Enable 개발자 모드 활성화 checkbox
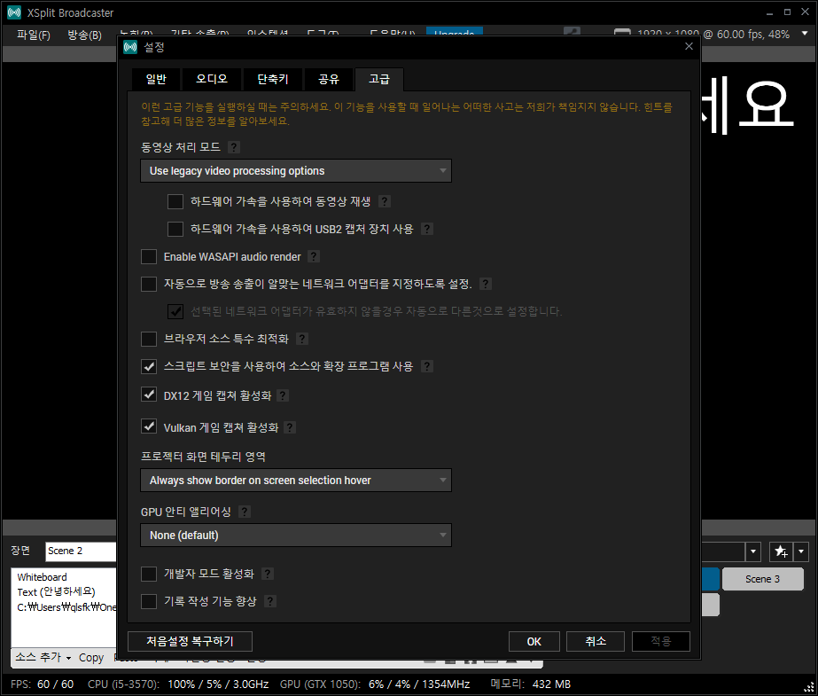 pyautogui.click(x=149, y=574)
